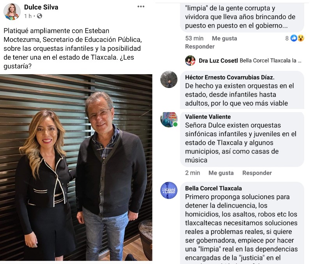Open the three-dot post options menu
Viewport: 312px width, 264px height.
[x=141, y=7]
